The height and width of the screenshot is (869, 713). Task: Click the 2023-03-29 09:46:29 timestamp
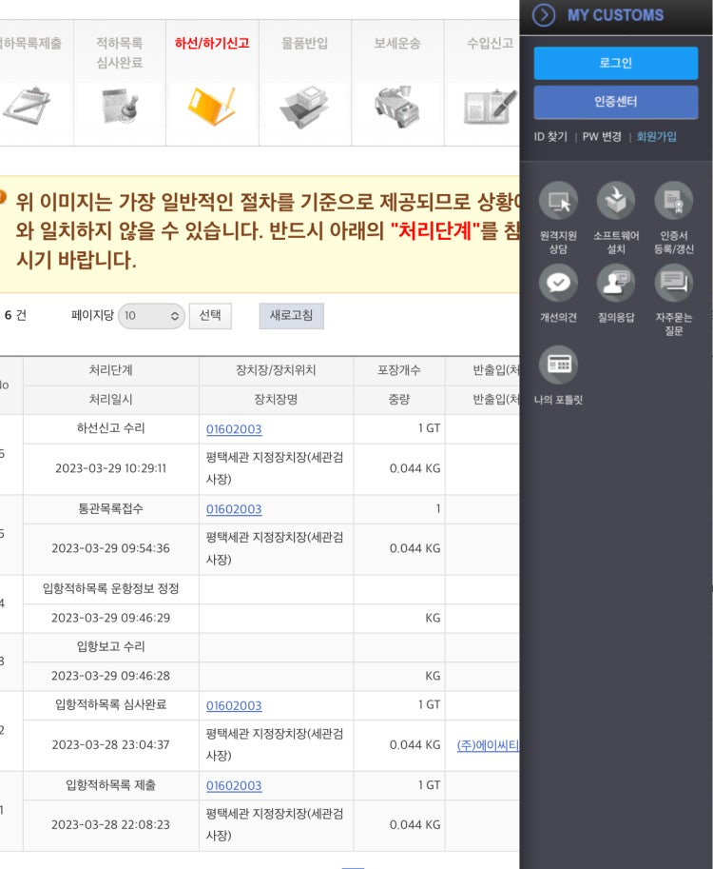[110, 618]
